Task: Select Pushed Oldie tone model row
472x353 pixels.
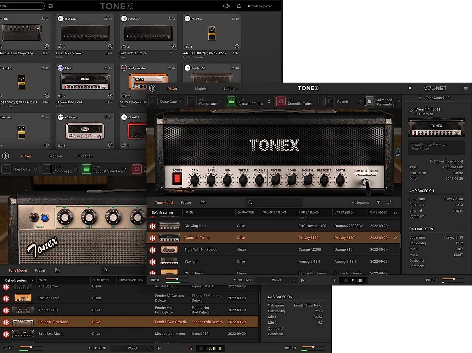Action: point(129,298)
